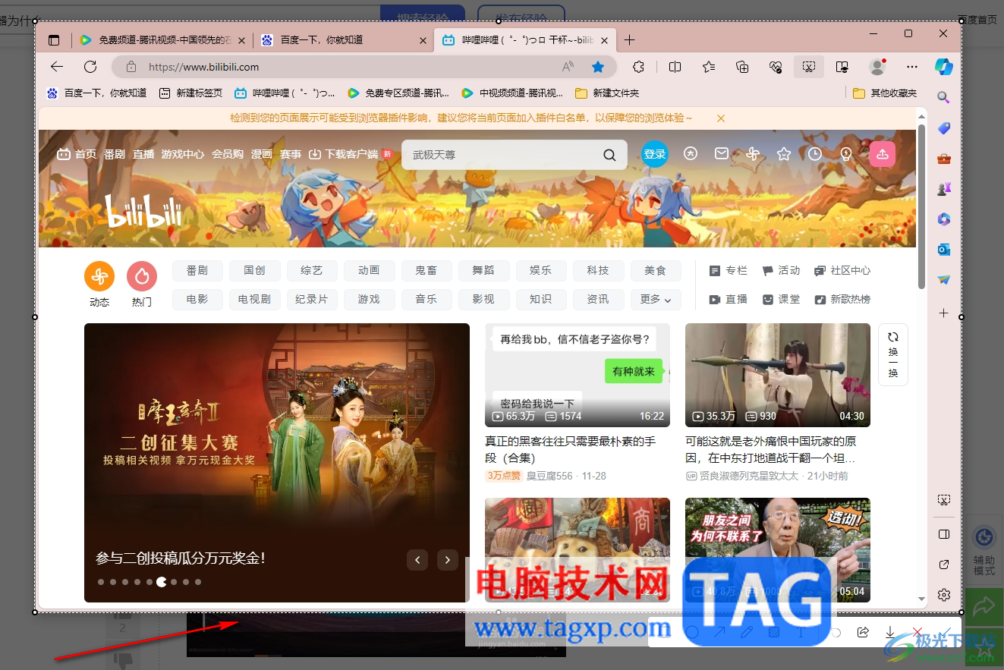Click the orange 动态 circle button
This screenshot has width=1004, height=670.
pos(99,276)
